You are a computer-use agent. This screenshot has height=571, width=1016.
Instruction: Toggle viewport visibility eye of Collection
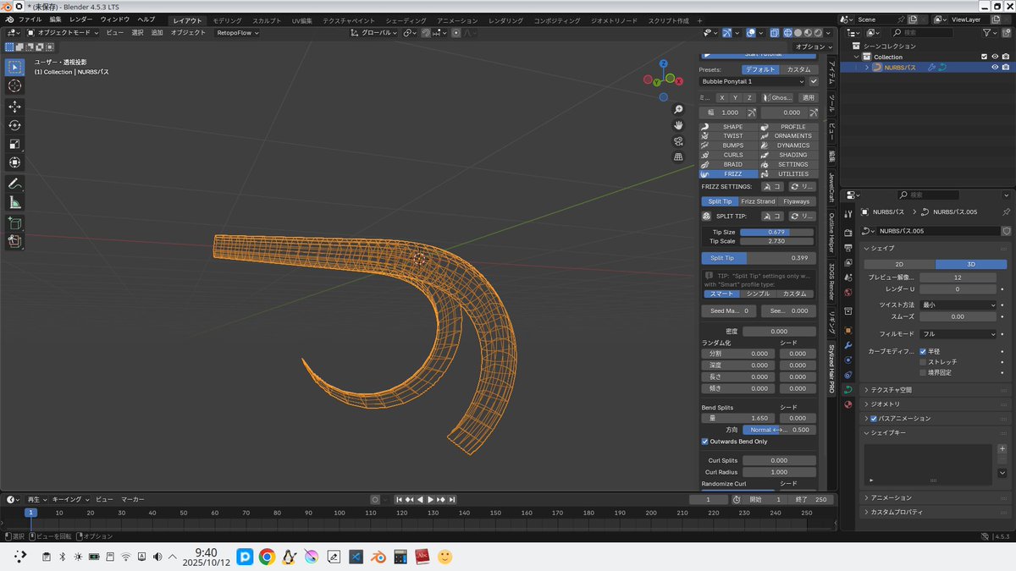coord(993,56)
